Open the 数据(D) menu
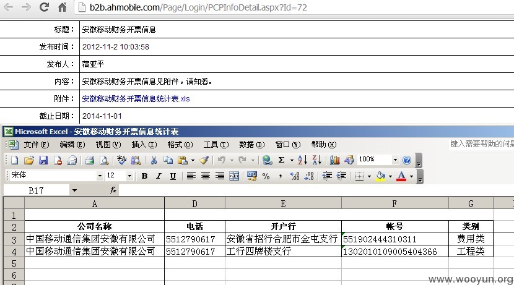This screenshot has width=514, height=285. (x=252, y=144)
